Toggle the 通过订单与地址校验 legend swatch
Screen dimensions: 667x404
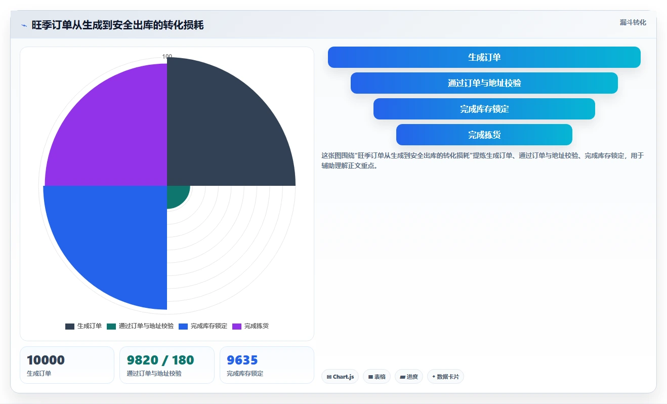[x=111, y=326]
